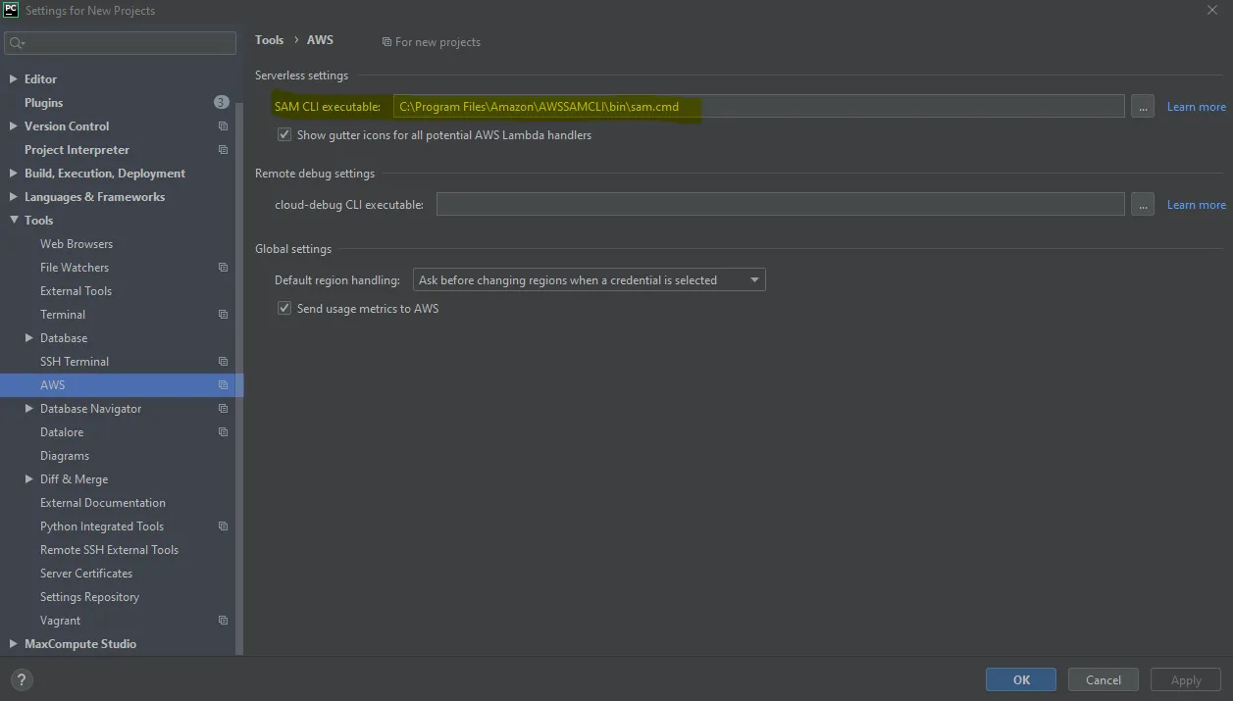
Task: Expand the Database node under Tools
Action: [29, 338]
